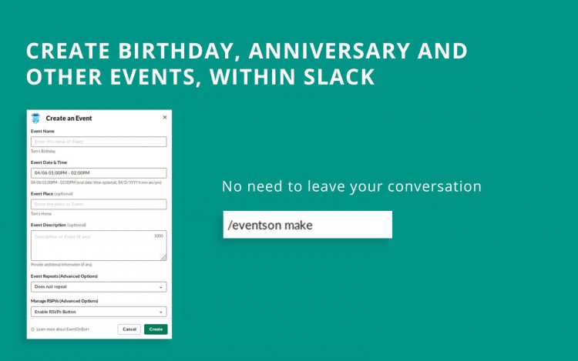Open the Does not repeat dropdown
The height and width of the screenshot is (361, 578).
99,287
